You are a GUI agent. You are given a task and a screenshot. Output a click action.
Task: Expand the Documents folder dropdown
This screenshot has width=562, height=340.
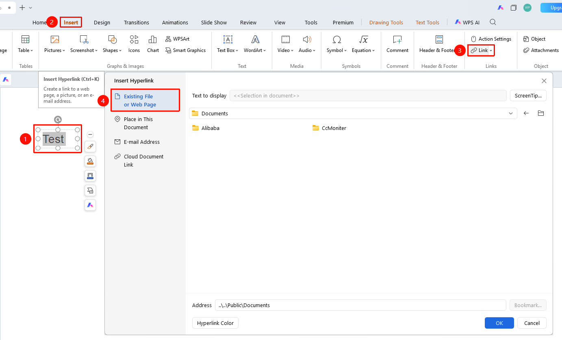511,113
